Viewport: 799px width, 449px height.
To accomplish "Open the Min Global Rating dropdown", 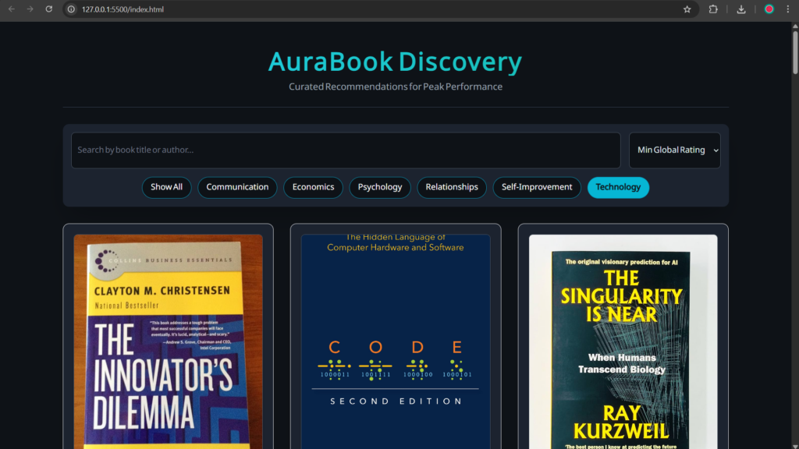I will (675, 150).
